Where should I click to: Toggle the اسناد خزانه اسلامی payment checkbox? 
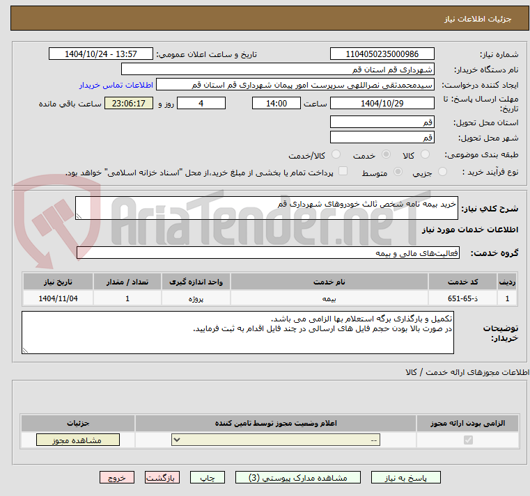click(x=343, y=171)
